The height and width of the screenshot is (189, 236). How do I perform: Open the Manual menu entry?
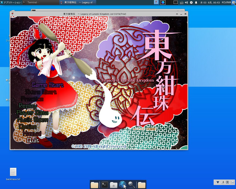pos(32,133)
